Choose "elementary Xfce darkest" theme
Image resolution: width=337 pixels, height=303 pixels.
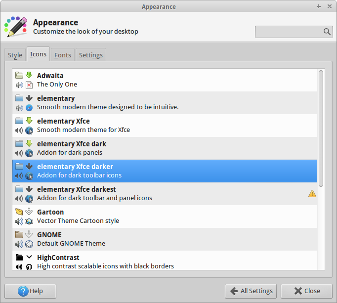[x=165, y=194]
